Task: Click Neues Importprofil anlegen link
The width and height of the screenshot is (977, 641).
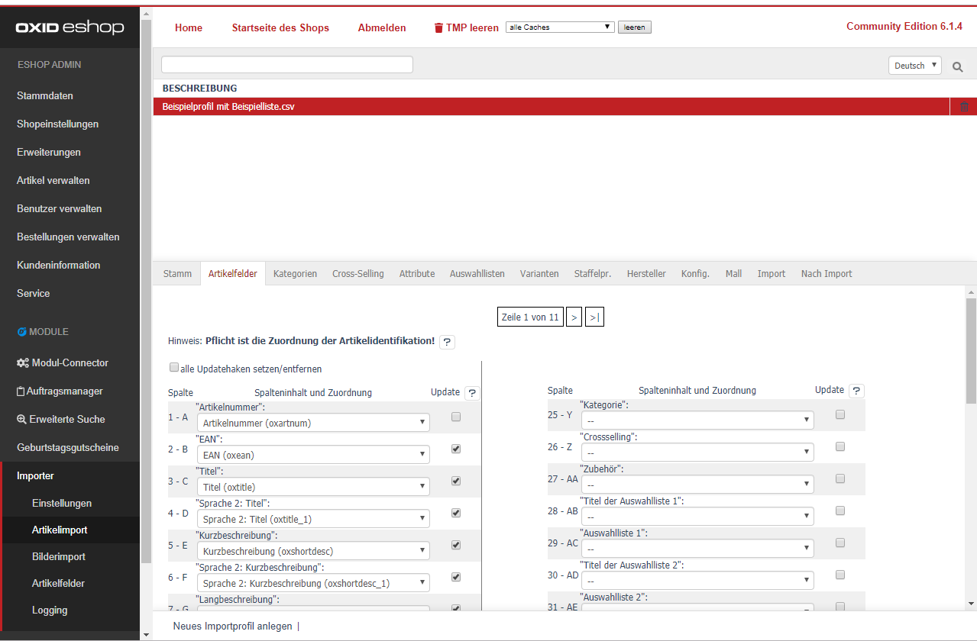Action: click(232, 626)
